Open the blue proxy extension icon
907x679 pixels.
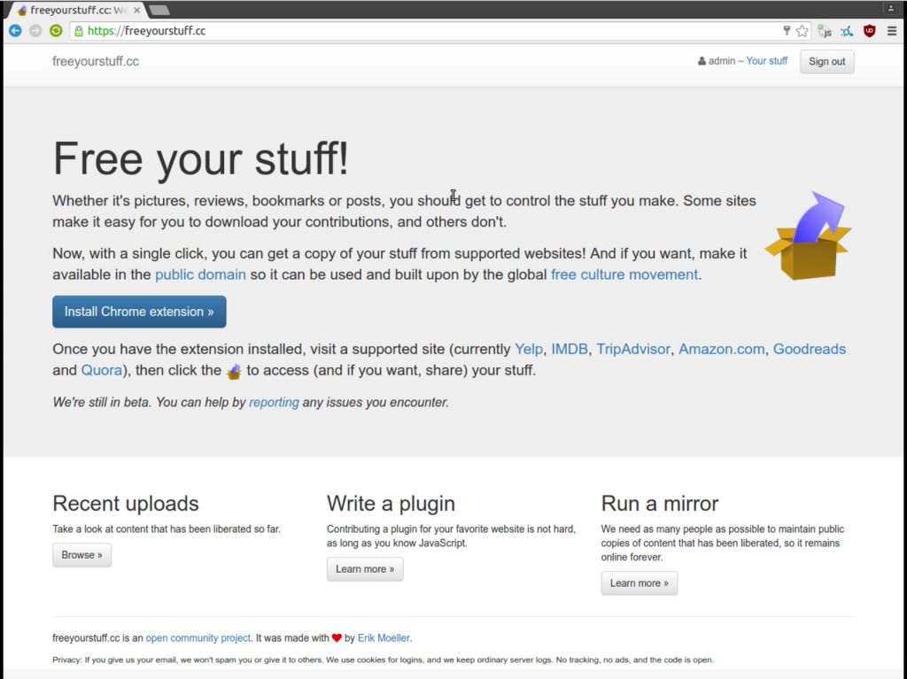click(846, 30)
